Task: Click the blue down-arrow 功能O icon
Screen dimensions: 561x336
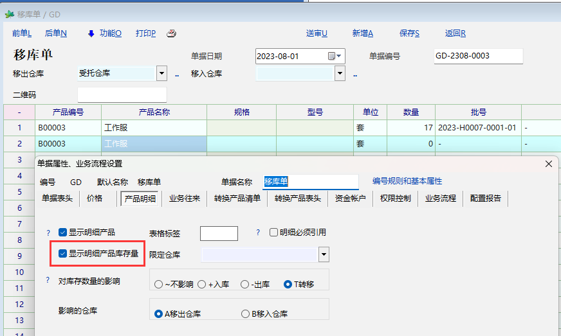Action: point(91,33)
